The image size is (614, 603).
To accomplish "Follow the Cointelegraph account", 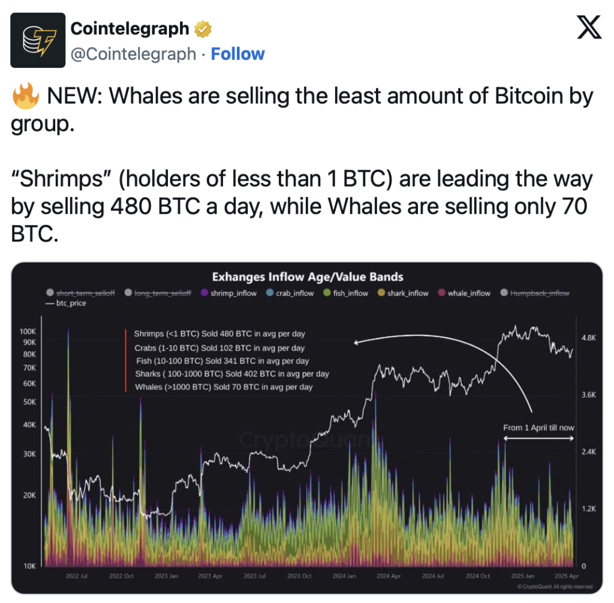I will click(x=237, y=53).
